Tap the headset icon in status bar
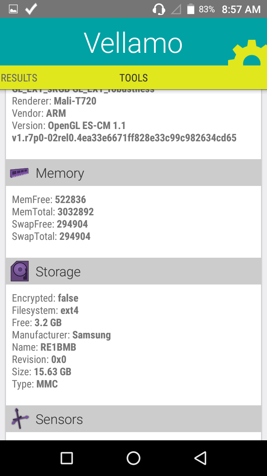This screenshot has height=476, width=267. point(159,9)
